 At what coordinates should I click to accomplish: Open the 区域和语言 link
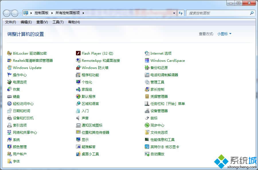point(90,104)
